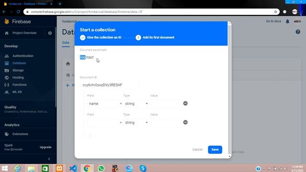Open Windows Start menu
The width and height of the screenshot is (306, 172).
(x=4, y=168)
